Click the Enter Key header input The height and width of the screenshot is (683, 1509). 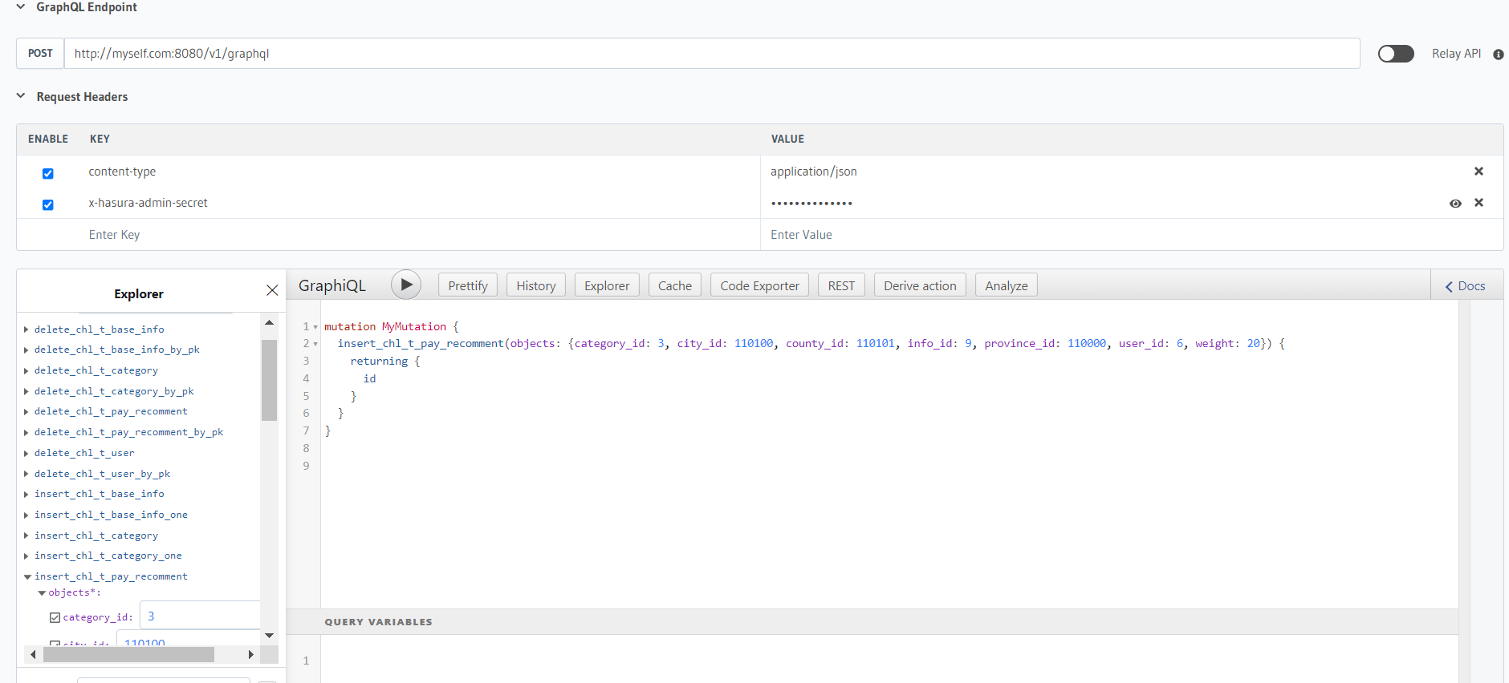tap(424, 235)
